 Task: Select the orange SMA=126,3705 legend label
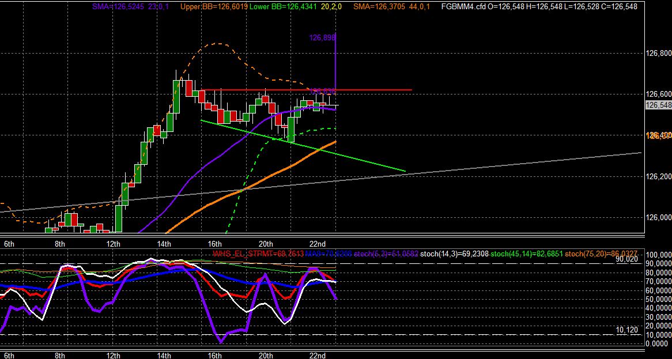[380, 6]
